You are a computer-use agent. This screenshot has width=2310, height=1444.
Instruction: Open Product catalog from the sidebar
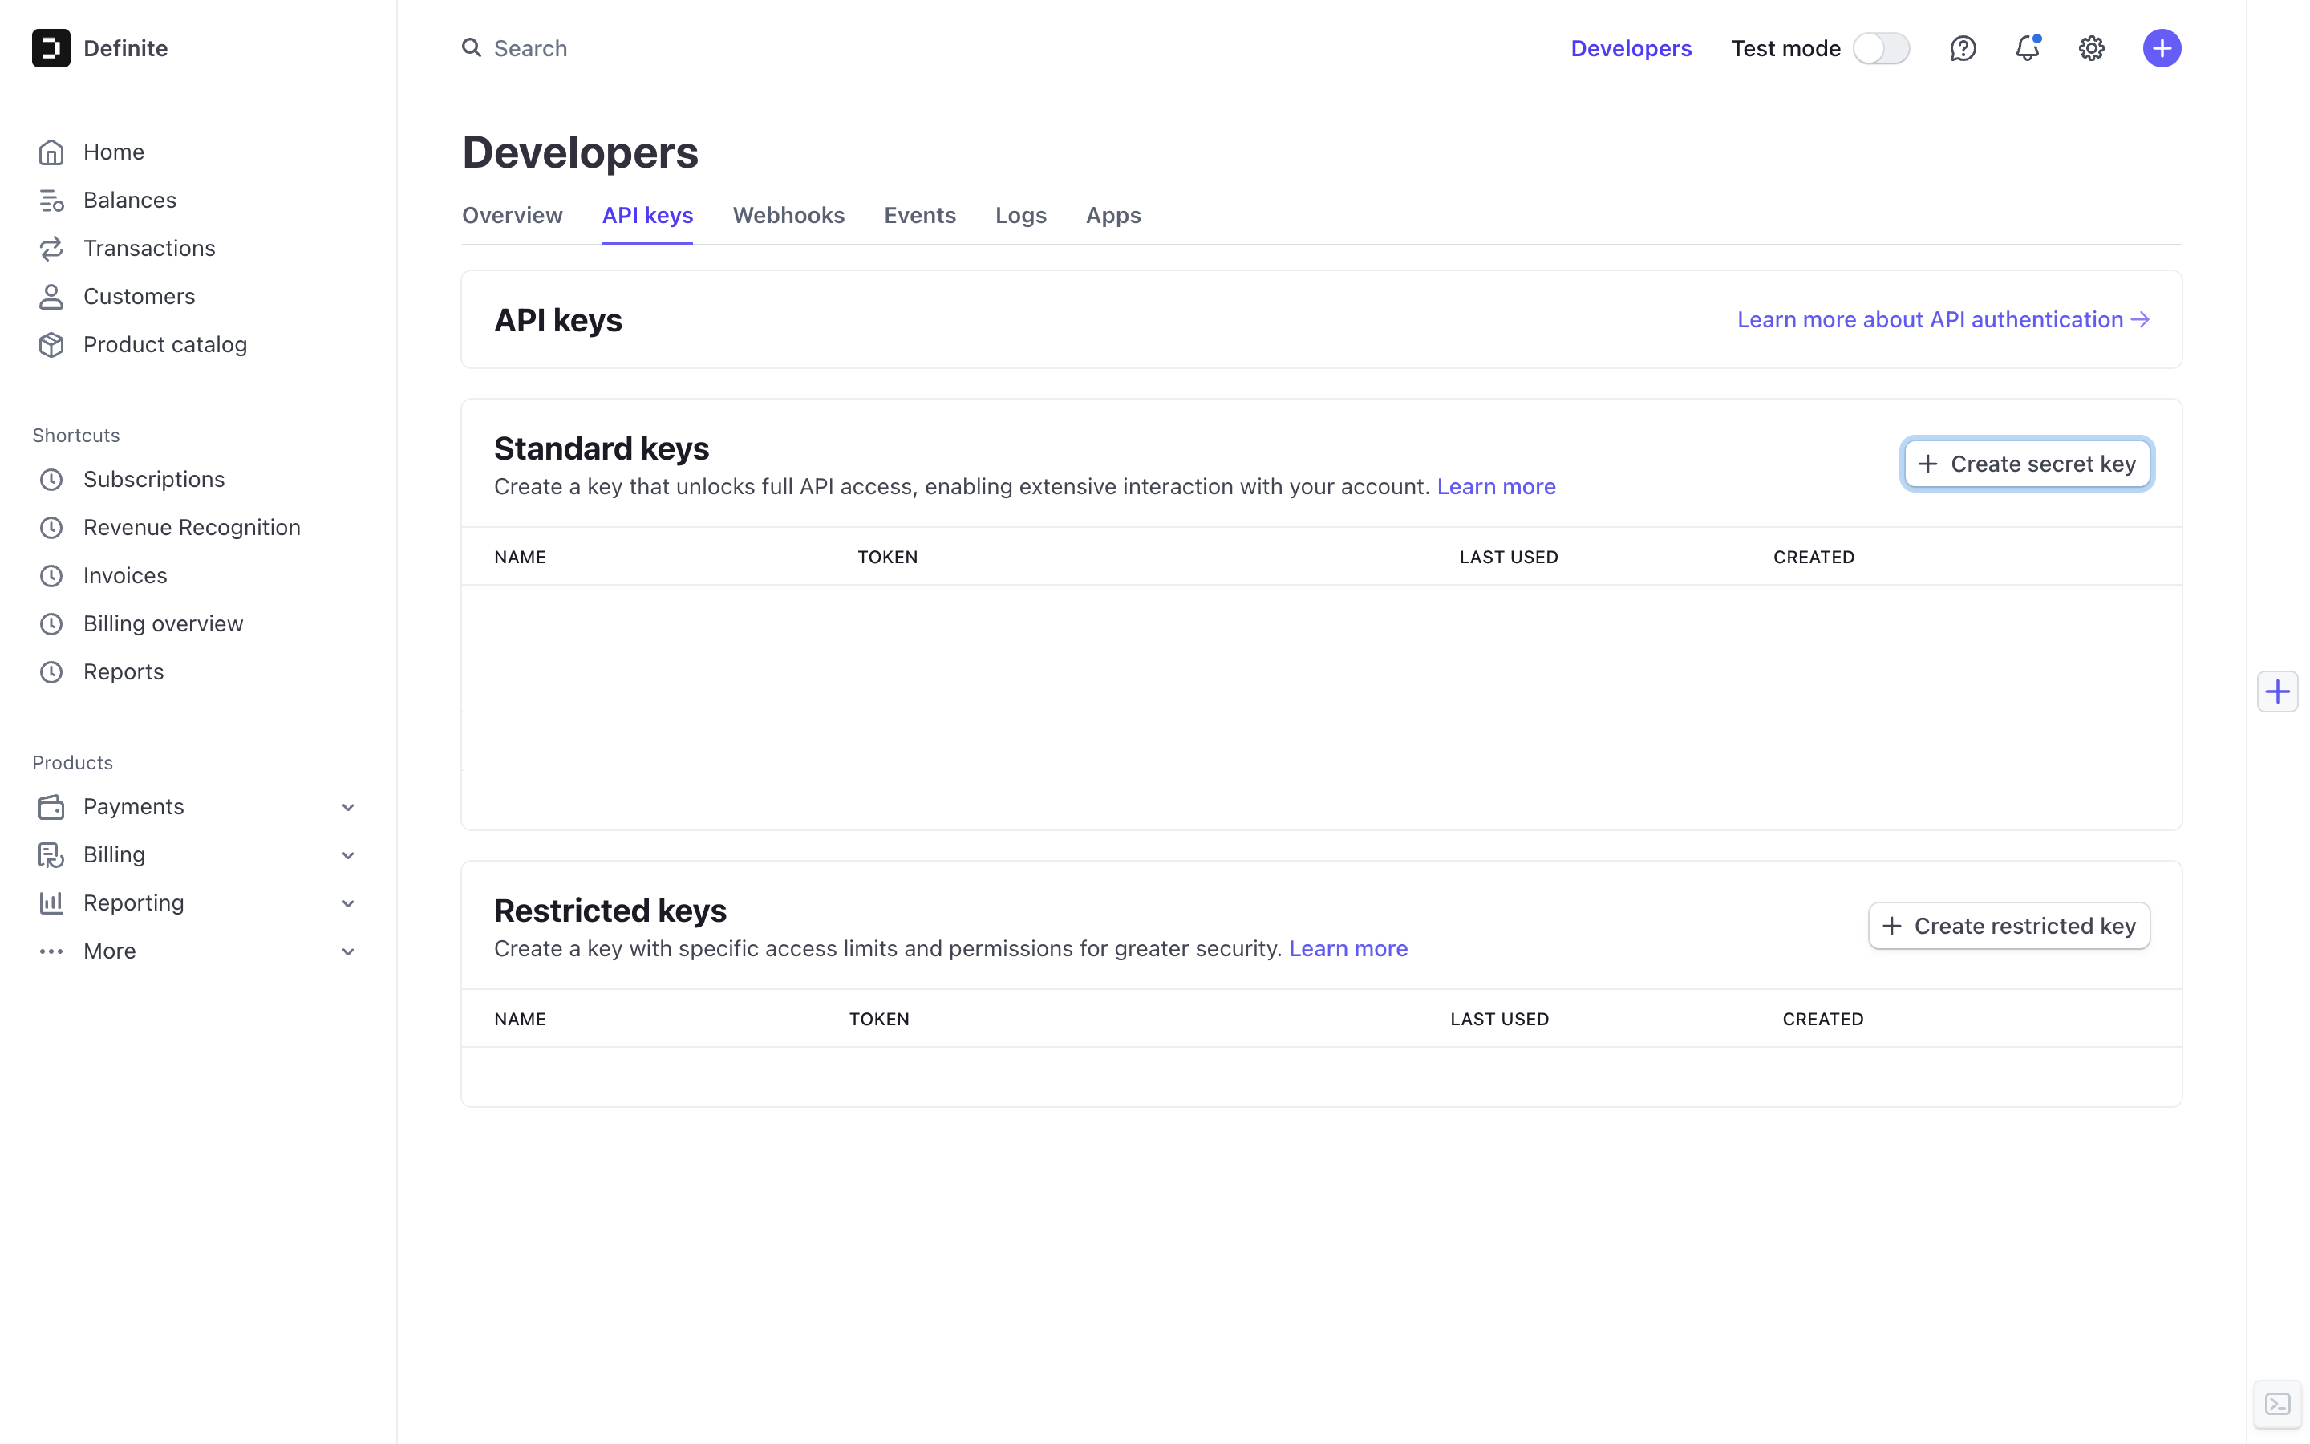click(164, 345)
